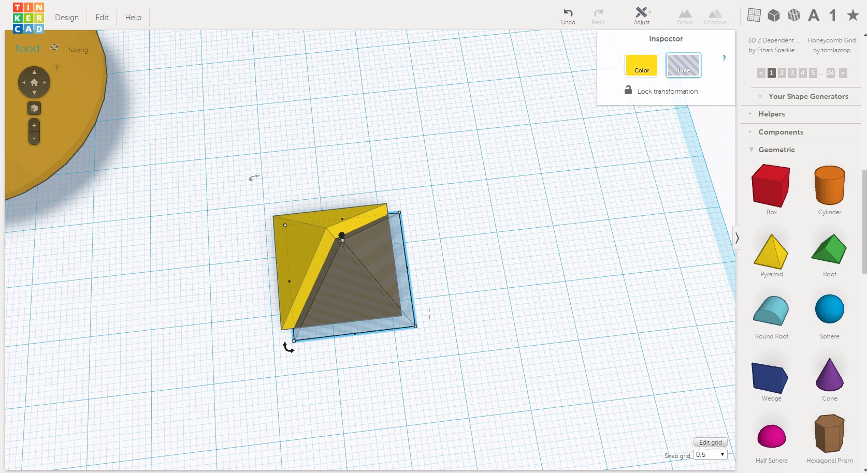This screenshot has width=867, height=473.
Task: Click the design properties gear icon
Action: (x=54, y=47)
